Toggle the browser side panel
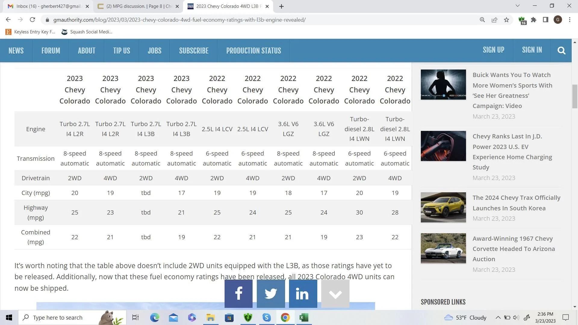Screen dimensions: 578x325 click(545, 20)
